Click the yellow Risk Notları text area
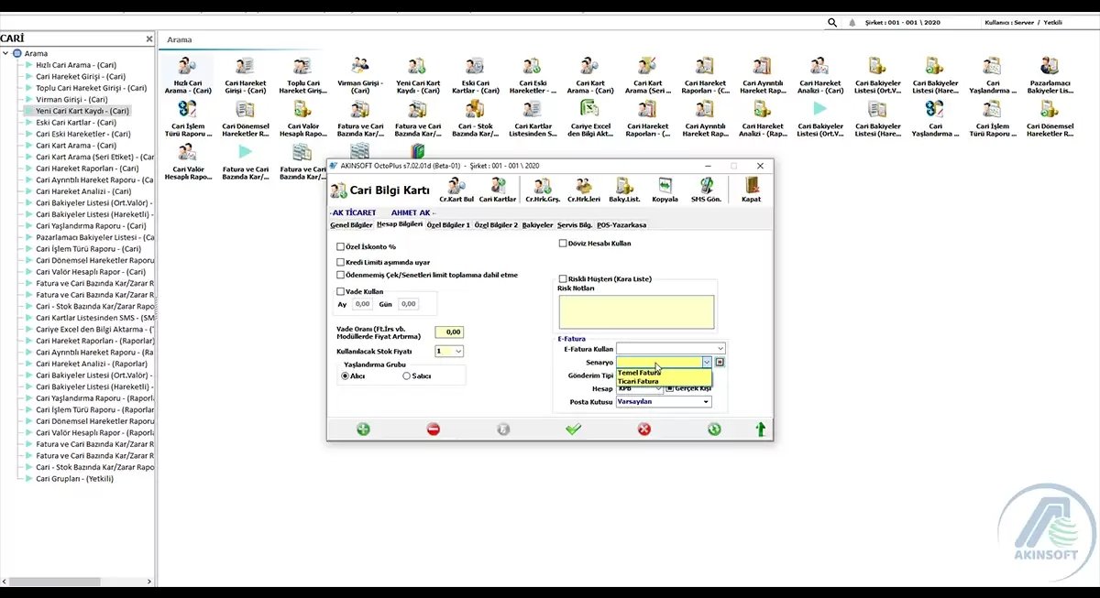The height and width of the screenshot is (598, 1100). [635, 311]
